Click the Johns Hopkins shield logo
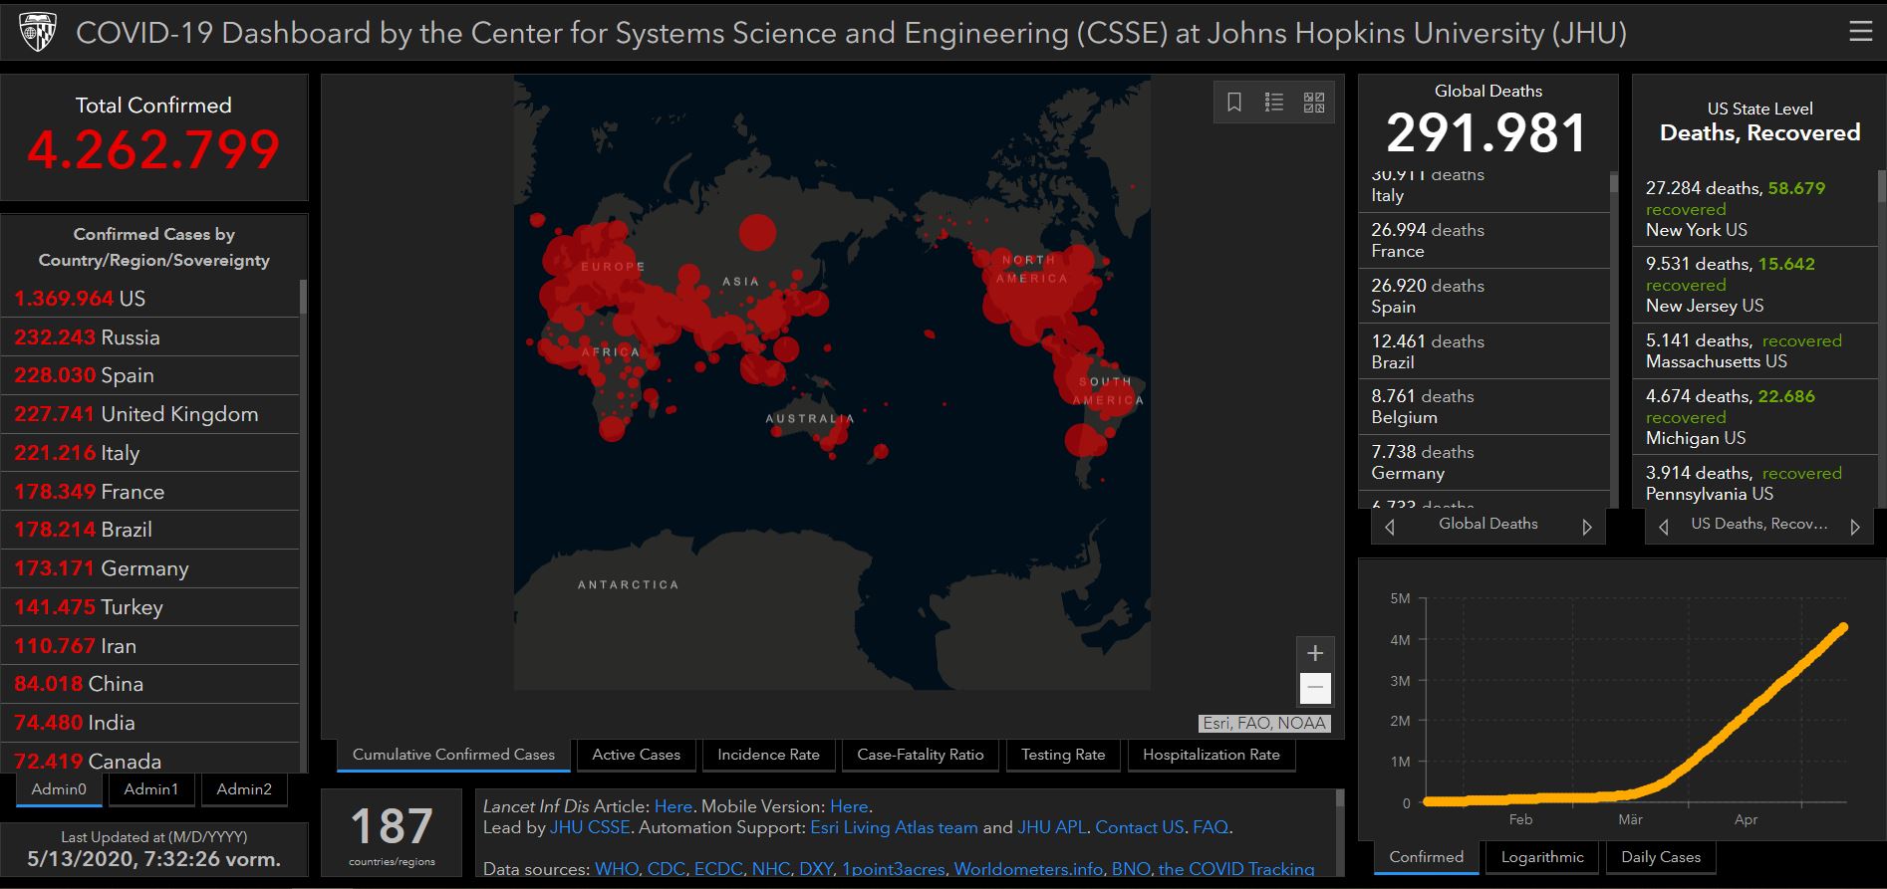The image size is (1887, 889). [37, 33]
